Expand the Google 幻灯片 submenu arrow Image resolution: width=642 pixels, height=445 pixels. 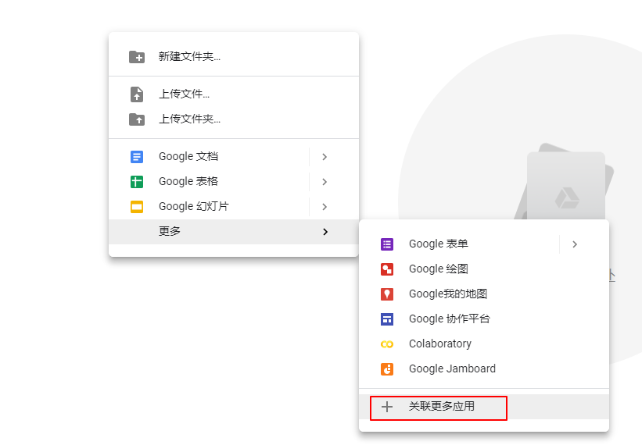(x=325, y=207)
